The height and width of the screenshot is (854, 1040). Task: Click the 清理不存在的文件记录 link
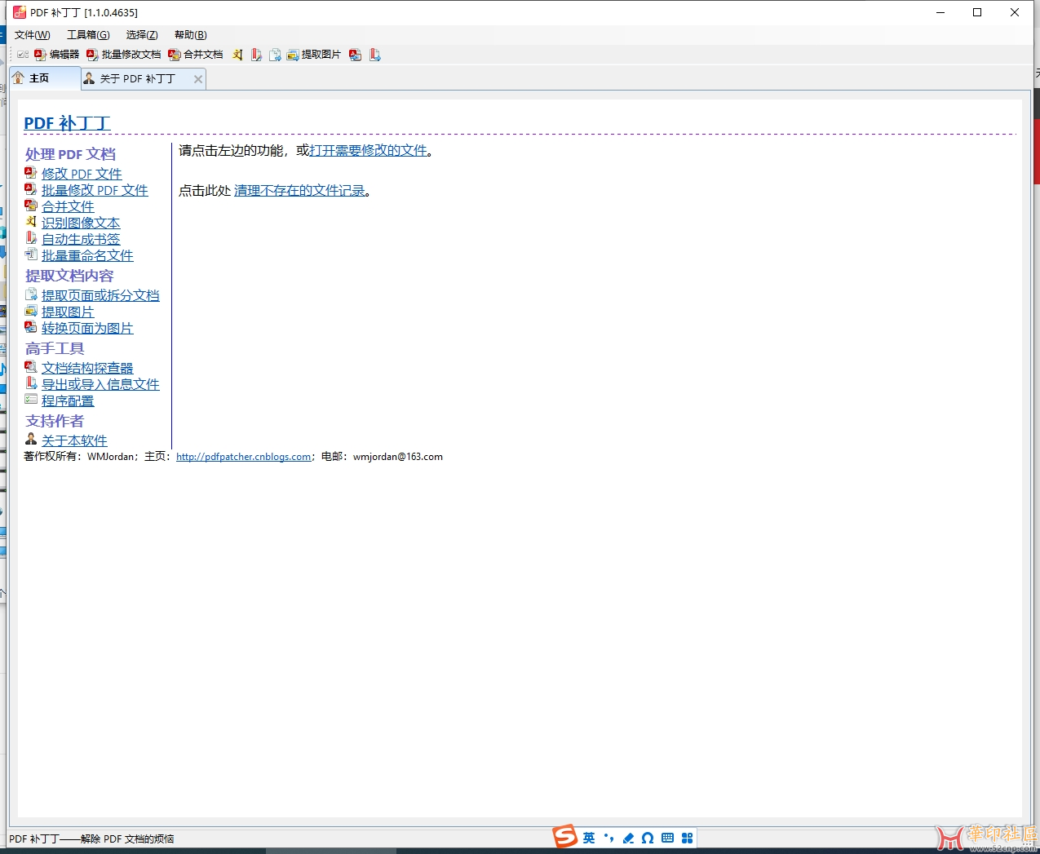click(x=299, y=191)
